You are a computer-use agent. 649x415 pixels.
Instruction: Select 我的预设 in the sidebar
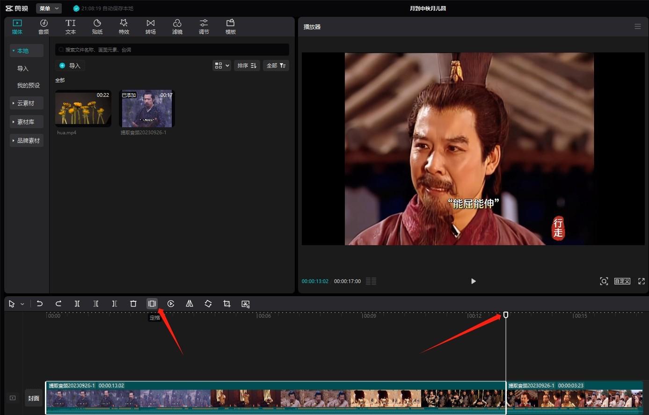[x=29, y=85]
